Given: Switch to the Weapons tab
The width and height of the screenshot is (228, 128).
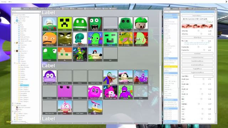Looking at the screenshot, I should [x=26, y=9].
